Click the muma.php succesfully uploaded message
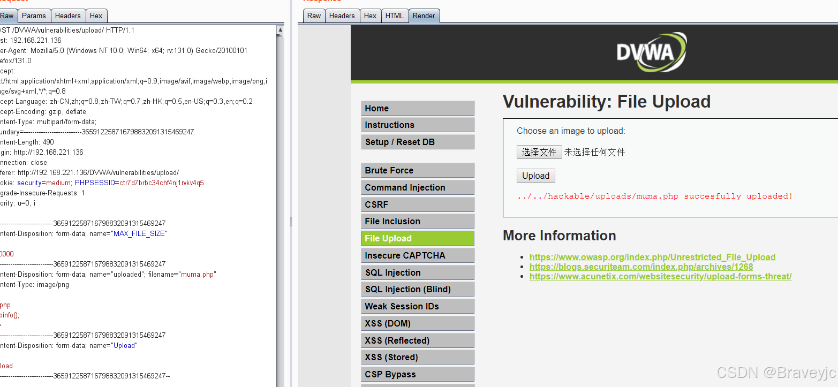 point(655,196)
